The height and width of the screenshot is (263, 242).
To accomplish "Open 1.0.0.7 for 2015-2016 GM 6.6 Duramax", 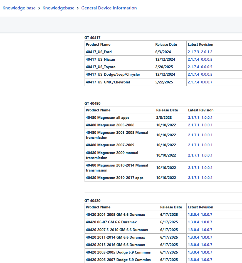I will tap(207, 245).
